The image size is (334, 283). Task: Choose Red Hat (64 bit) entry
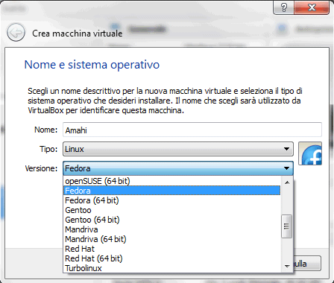172,258
